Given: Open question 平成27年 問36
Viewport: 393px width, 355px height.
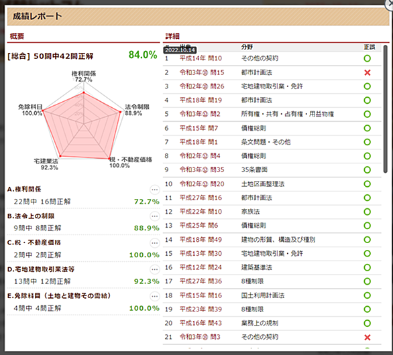Looking at the screenshot, I should [x=201, y=281].
